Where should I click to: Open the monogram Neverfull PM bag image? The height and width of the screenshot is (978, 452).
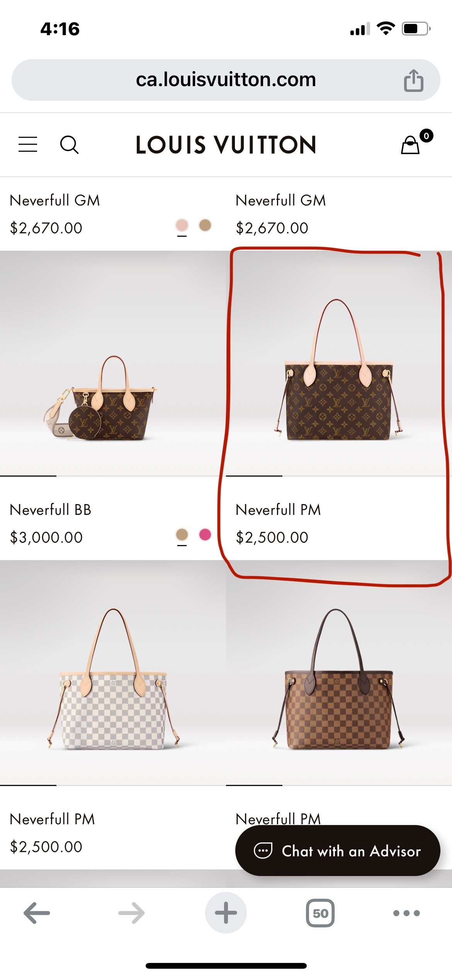(339, 363)
